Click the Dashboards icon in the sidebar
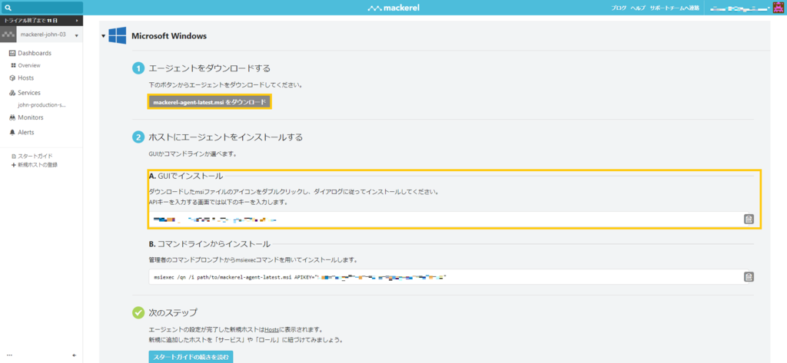The width and height of the screenshot is (787, 363). pyautogui.click(x=12, y=53)
